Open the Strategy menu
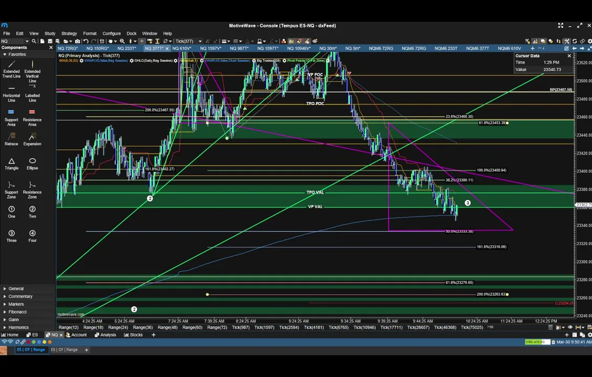The image size is (592, 377). coord(69,34)
